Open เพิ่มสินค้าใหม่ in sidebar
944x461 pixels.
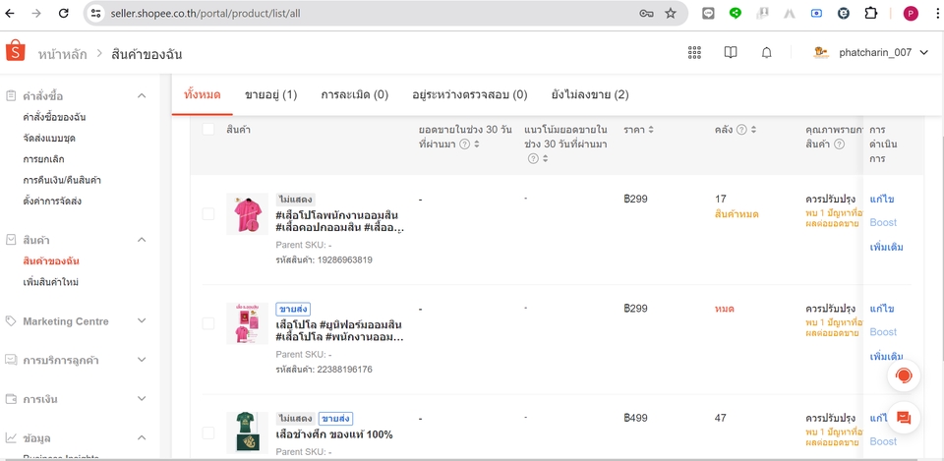pyautogui.click(x=51, y=282)
